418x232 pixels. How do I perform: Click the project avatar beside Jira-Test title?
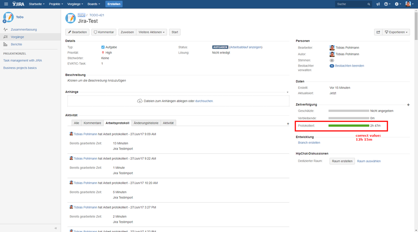[70, 18]
